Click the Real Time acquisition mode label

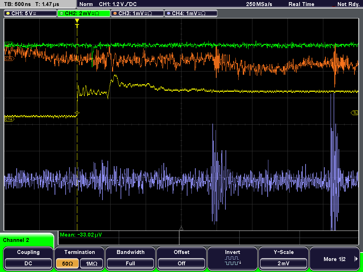click(x=301, y=4)
